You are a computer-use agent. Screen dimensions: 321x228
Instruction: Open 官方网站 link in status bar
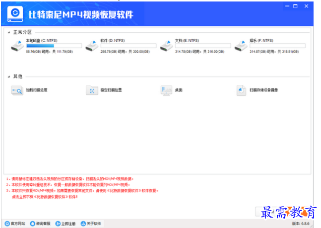point(18,224)
